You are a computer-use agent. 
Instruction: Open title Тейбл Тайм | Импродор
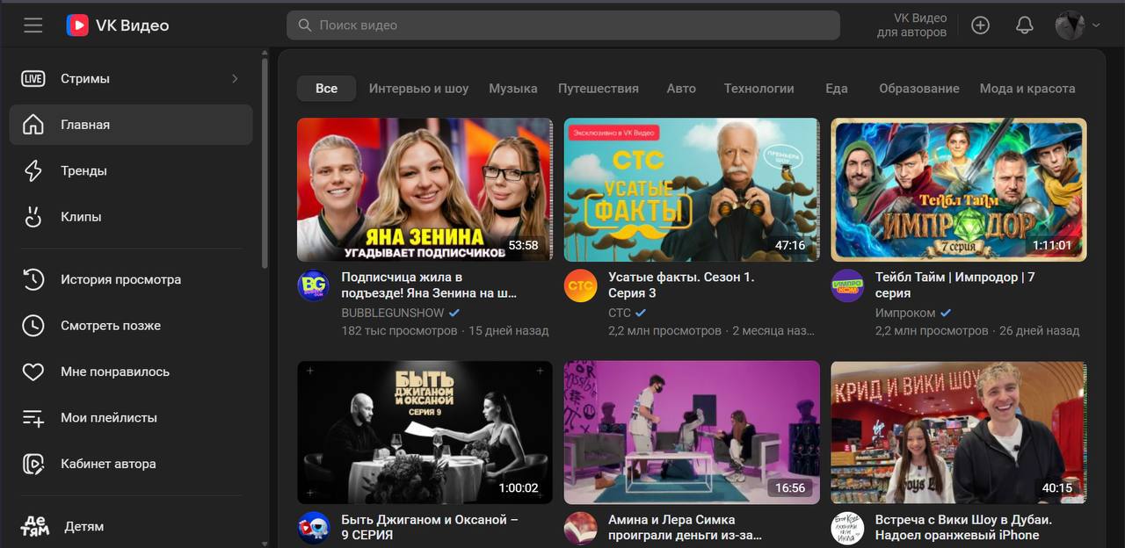click(x=955, y=285)
